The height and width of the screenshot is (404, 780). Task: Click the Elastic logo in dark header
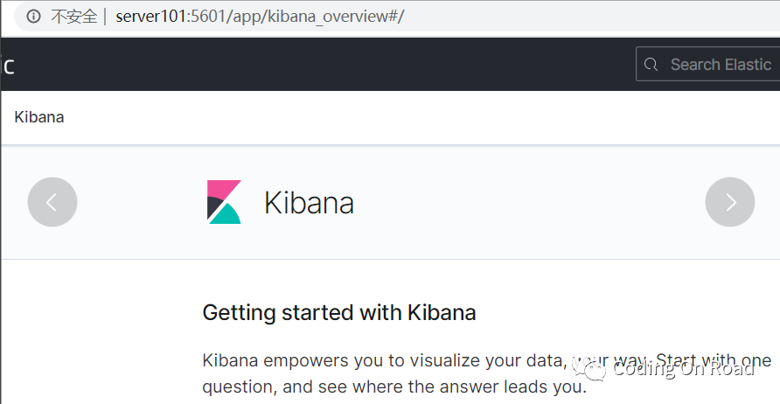8,65
